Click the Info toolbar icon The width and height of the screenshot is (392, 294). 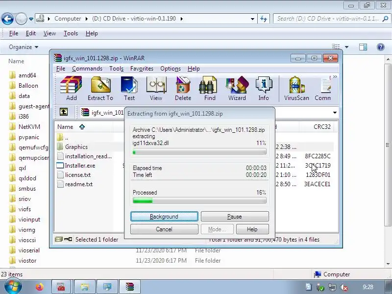tap(264, 89)
